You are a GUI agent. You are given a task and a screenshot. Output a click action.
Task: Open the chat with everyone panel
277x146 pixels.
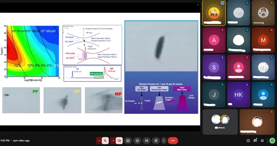(255, 141)
